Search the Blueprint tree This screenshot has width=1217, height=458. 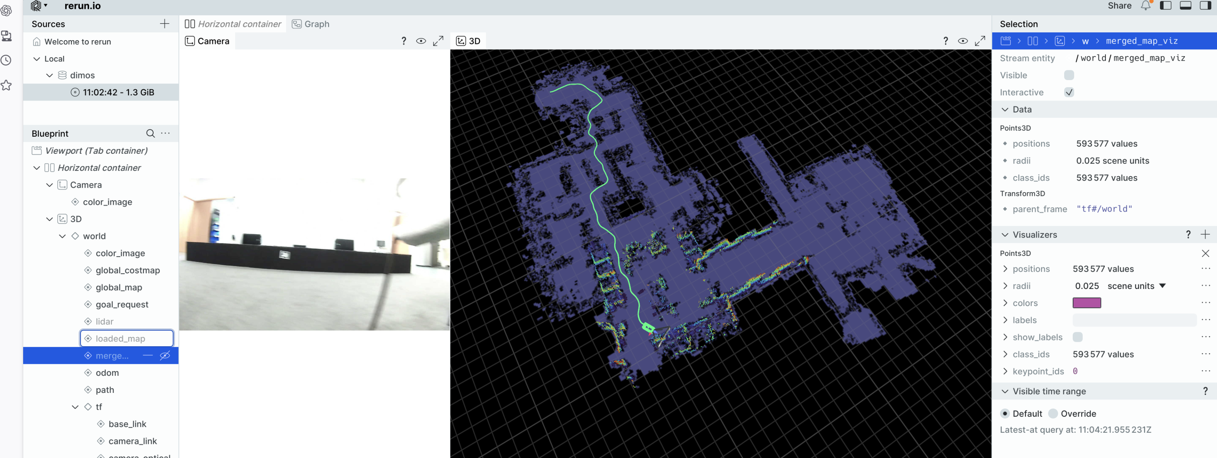pyautogui.click(x=150, y=133)
